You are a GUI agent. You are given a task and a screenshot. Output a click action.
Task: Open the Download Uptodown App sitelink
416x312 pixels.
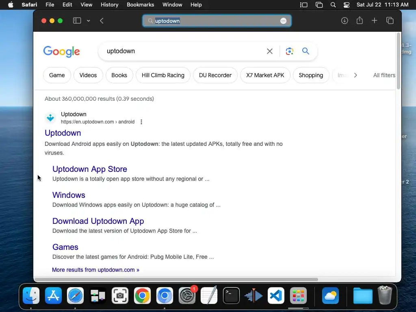(98, 221)
